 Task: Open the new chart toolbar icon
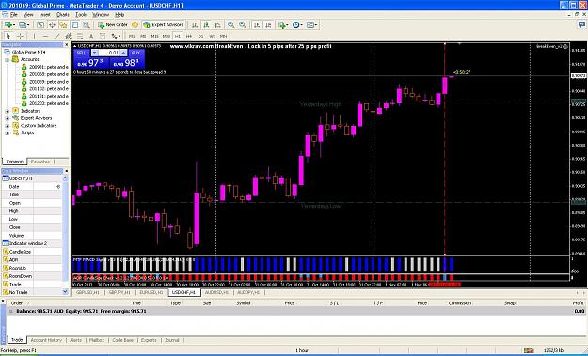click(x=8, y=24)
